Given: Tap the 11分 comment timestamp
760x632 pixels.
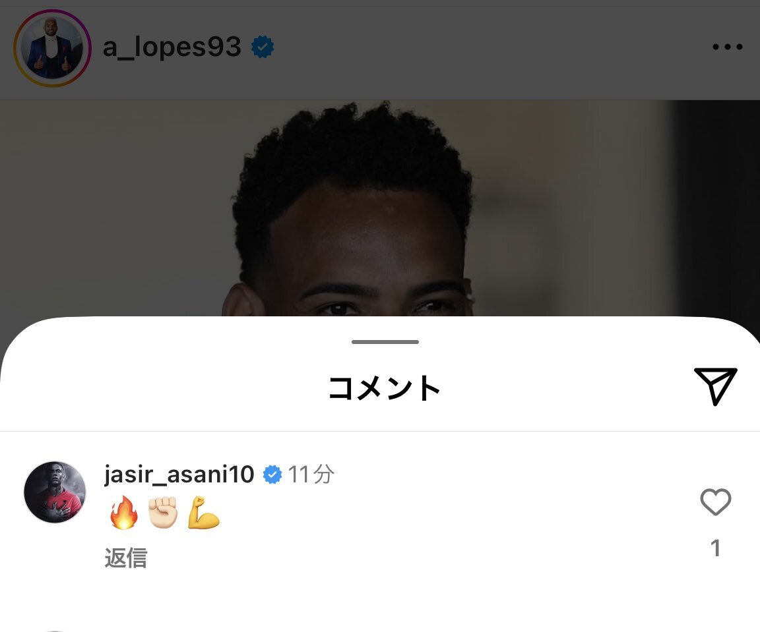Looking at the screenshot, I should click(x=311, y=474).
